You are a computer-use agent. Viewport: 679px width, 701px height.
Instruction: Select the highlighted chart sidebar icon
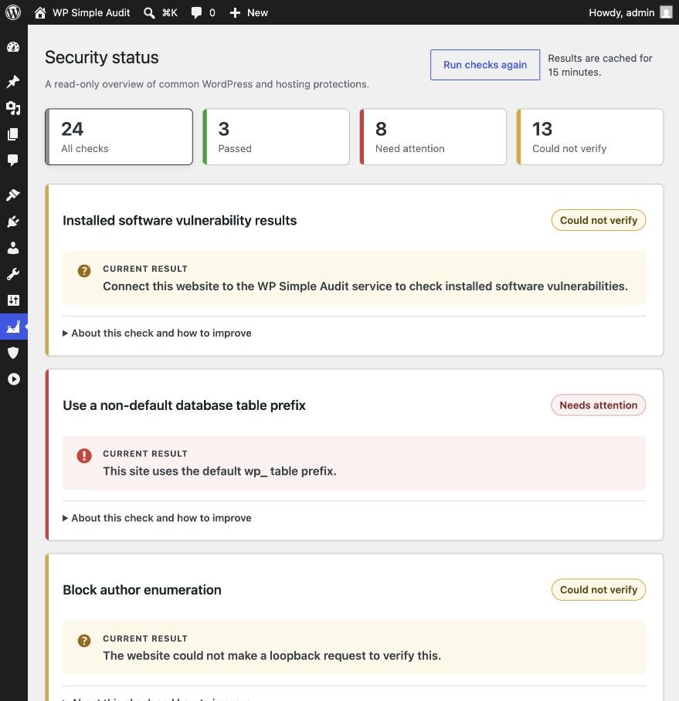click(x=13, y=327)
